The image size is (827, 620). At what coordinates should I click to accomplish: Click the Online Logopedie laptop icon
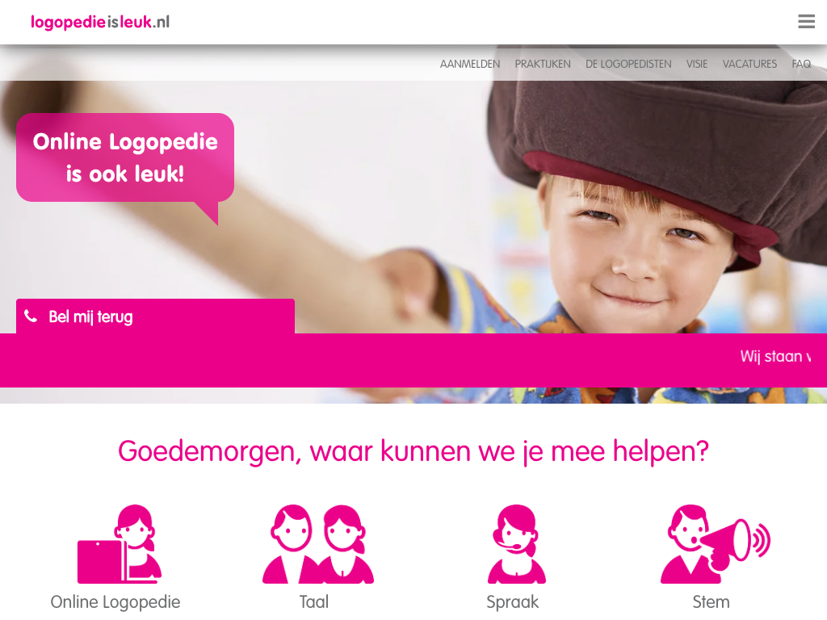pyautogui.click(x=120, y=544)
